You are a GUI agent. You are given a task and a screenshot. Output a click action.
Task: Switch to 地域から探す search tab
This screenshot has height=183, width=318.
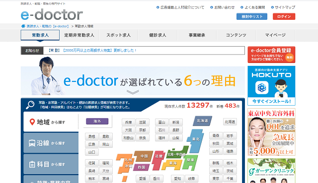51,122
